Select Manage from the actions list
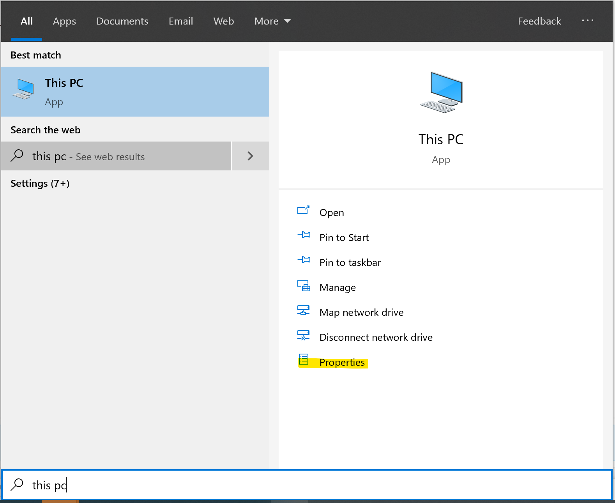 pos(338,287)
